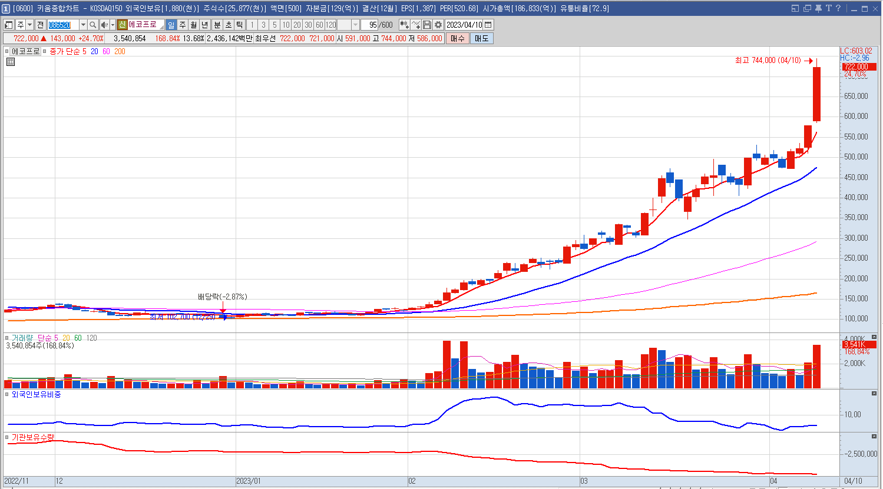
Task: Click the date field 2023/04/10
Action: pos(464,25)
